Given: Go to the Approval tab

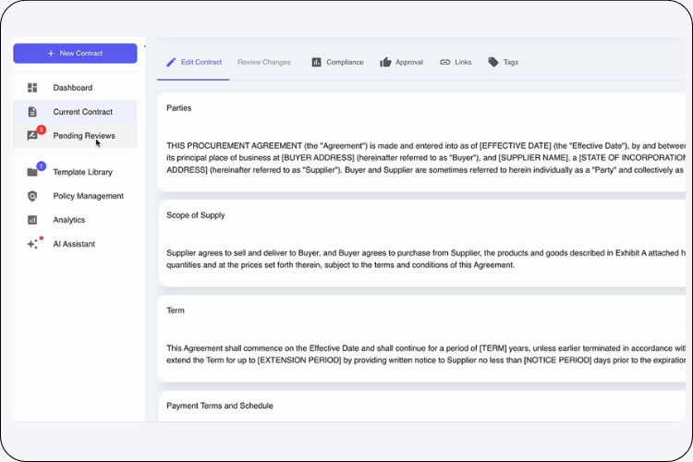Looking at the screenshot, I should (401, 62).
